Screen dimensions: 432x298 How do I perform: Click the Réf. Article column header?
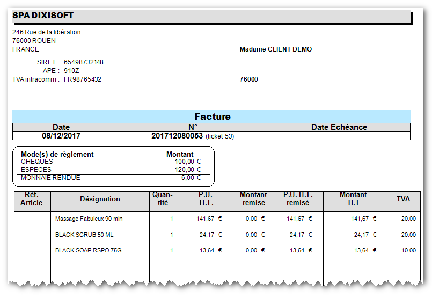click(32, 199)
